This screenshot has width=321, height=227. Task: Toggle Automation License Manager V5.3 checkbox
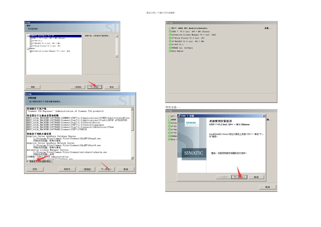coord(31,51)
